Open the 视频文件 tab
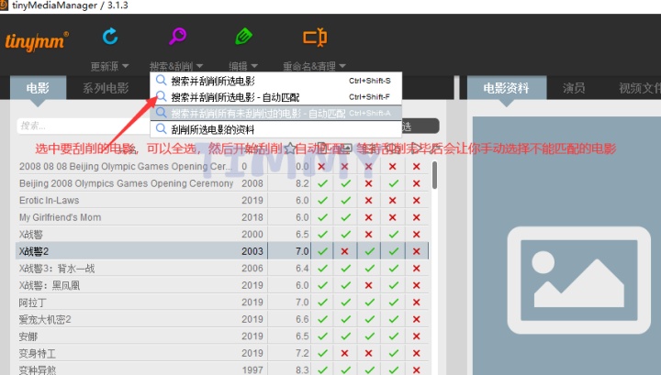 (639, 88)
